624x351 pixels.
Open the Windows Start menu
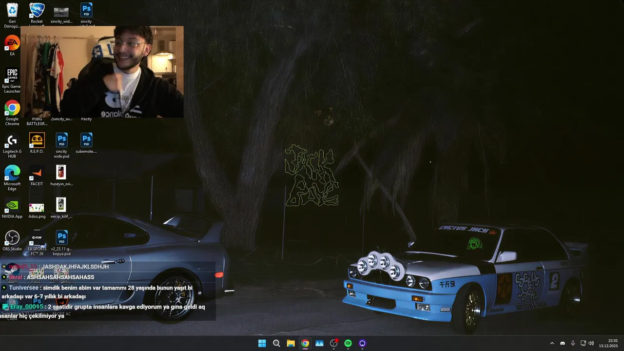262,343
